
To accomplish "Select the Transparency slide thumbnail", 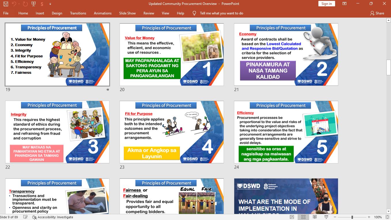I will 57,196.
